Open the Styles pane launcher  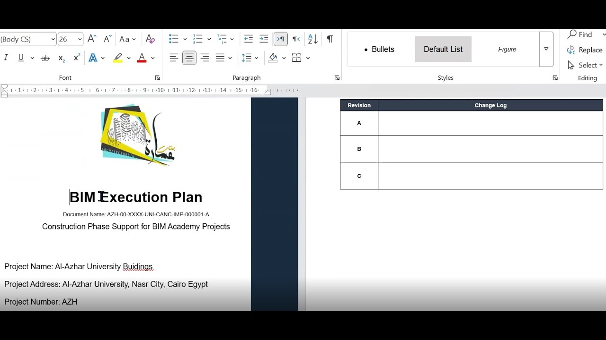click(555, 78)
